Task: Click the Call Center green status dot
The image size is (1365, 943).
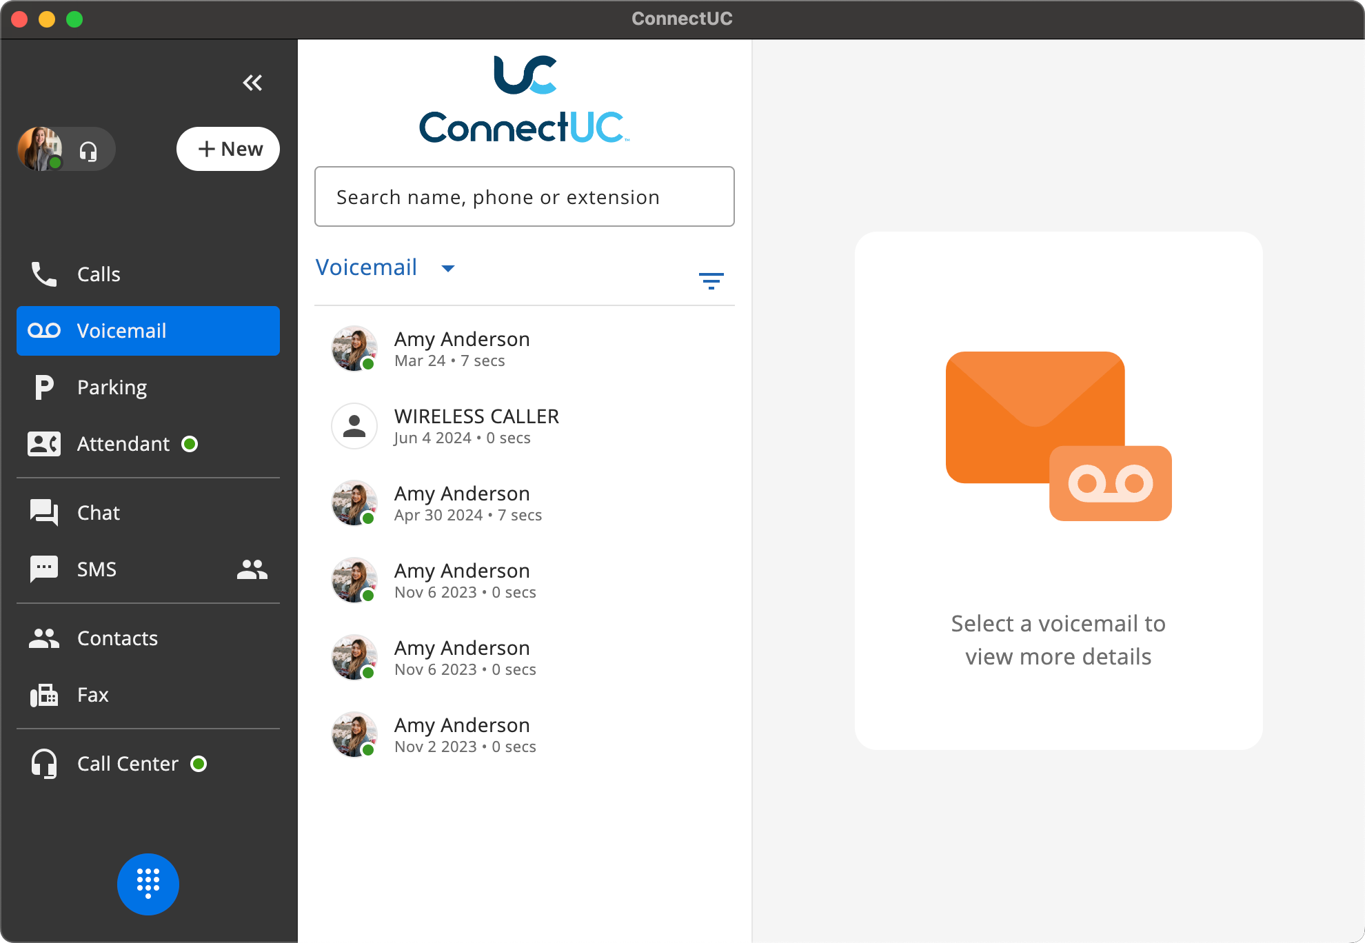Action: tap(199, 764)
